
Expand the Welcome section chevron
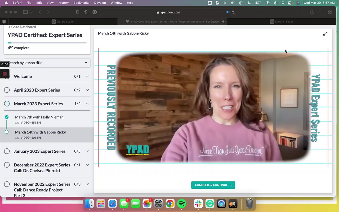[87, 76]
